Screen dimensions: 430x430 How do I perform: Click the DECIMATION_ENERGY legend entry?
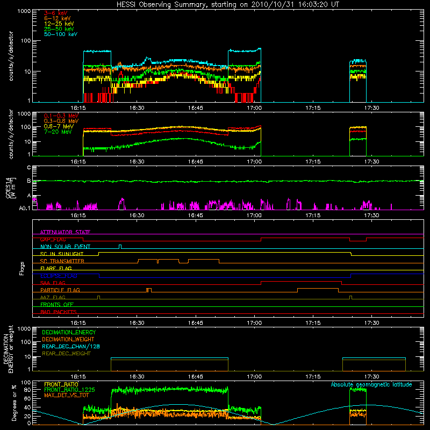[69, 332]
